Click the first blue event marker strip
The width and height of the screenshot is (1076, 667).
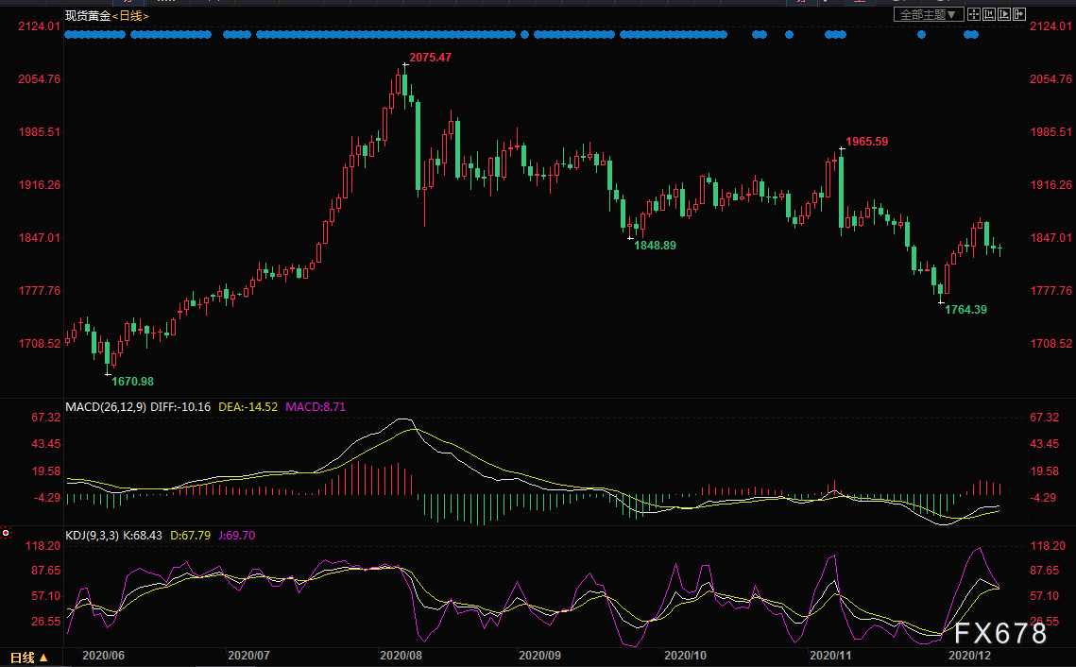[x=94, y=34]
